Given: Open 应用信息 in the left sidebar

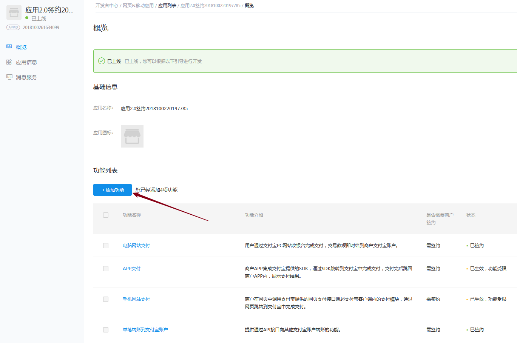Looking at the screenshot, I should 26,62.
